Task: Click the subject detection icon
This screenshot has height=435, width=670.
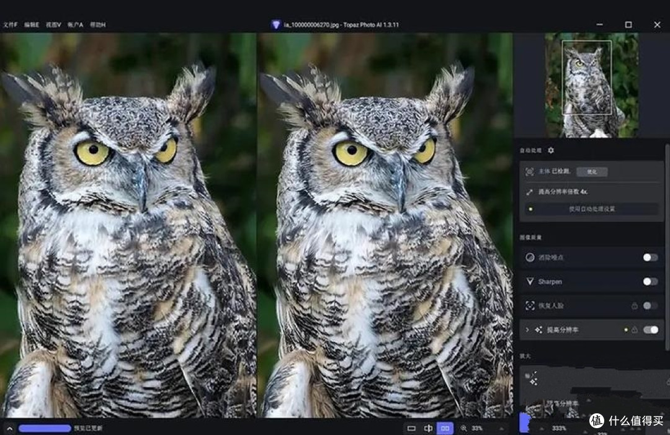Action: coord(529,172)
